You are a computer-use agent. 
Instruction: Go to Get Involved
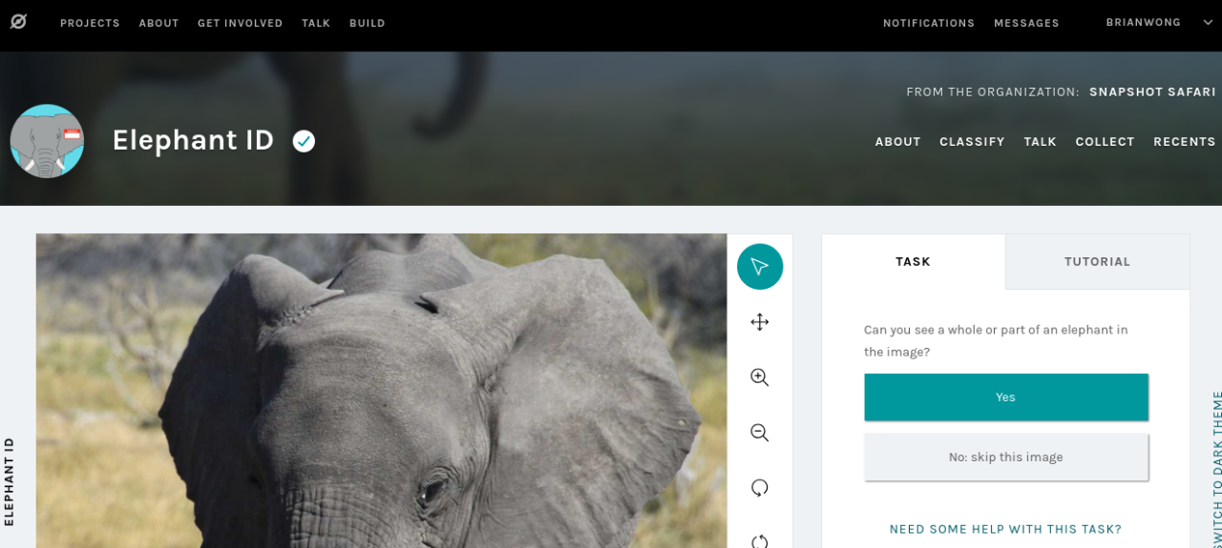(241, 23)
